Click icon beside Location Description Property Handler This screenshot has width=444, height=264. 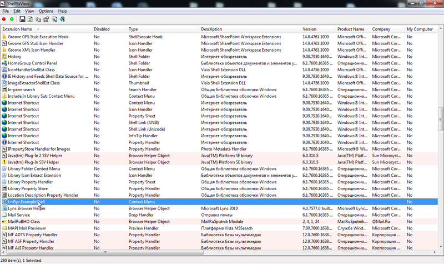click(4, 195)
